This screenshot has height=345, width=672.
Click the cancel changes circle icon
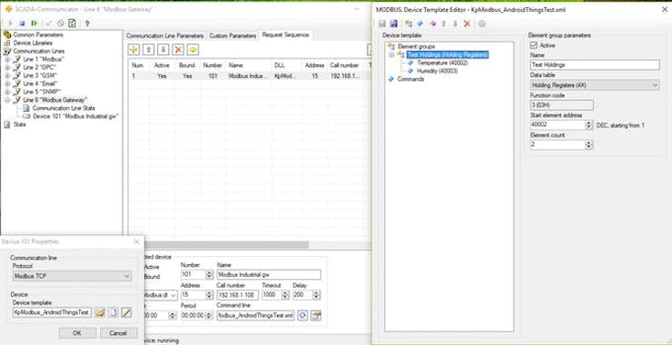pyautogui.click(x=61, y=23)
